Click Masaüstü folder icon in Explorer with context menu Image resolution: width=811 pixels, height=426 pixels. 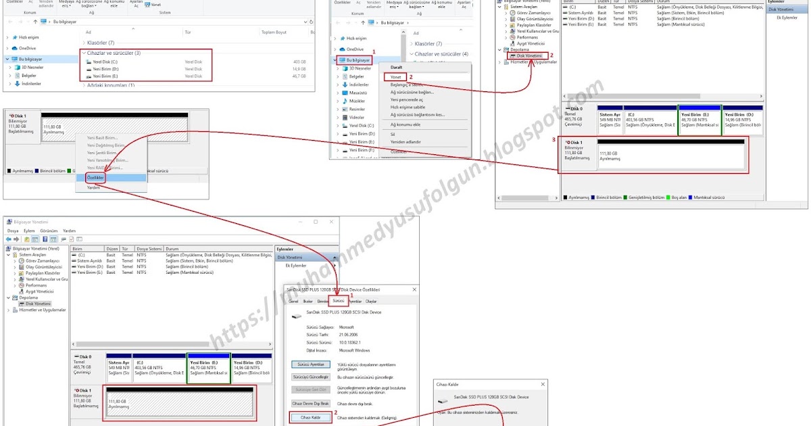(x=345, y=93)
